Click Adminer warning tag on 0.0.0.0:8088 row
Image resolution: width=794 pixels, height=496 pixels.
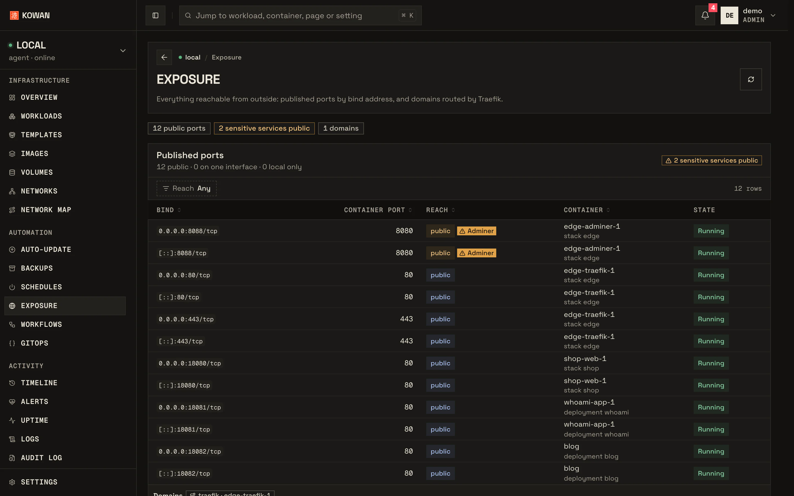(x=476, y=231)
